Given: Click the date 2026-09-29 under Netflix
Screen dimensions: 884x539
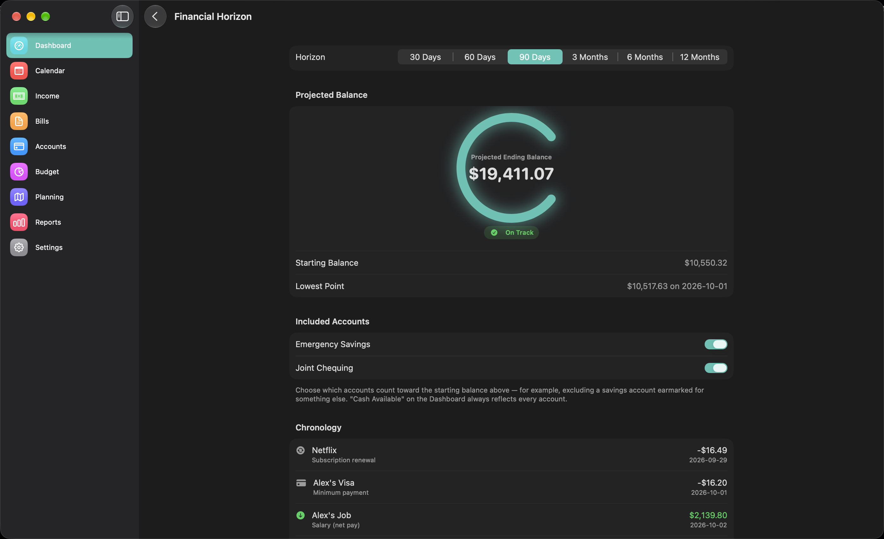Looking at the screenshot, I should point(708,460).
